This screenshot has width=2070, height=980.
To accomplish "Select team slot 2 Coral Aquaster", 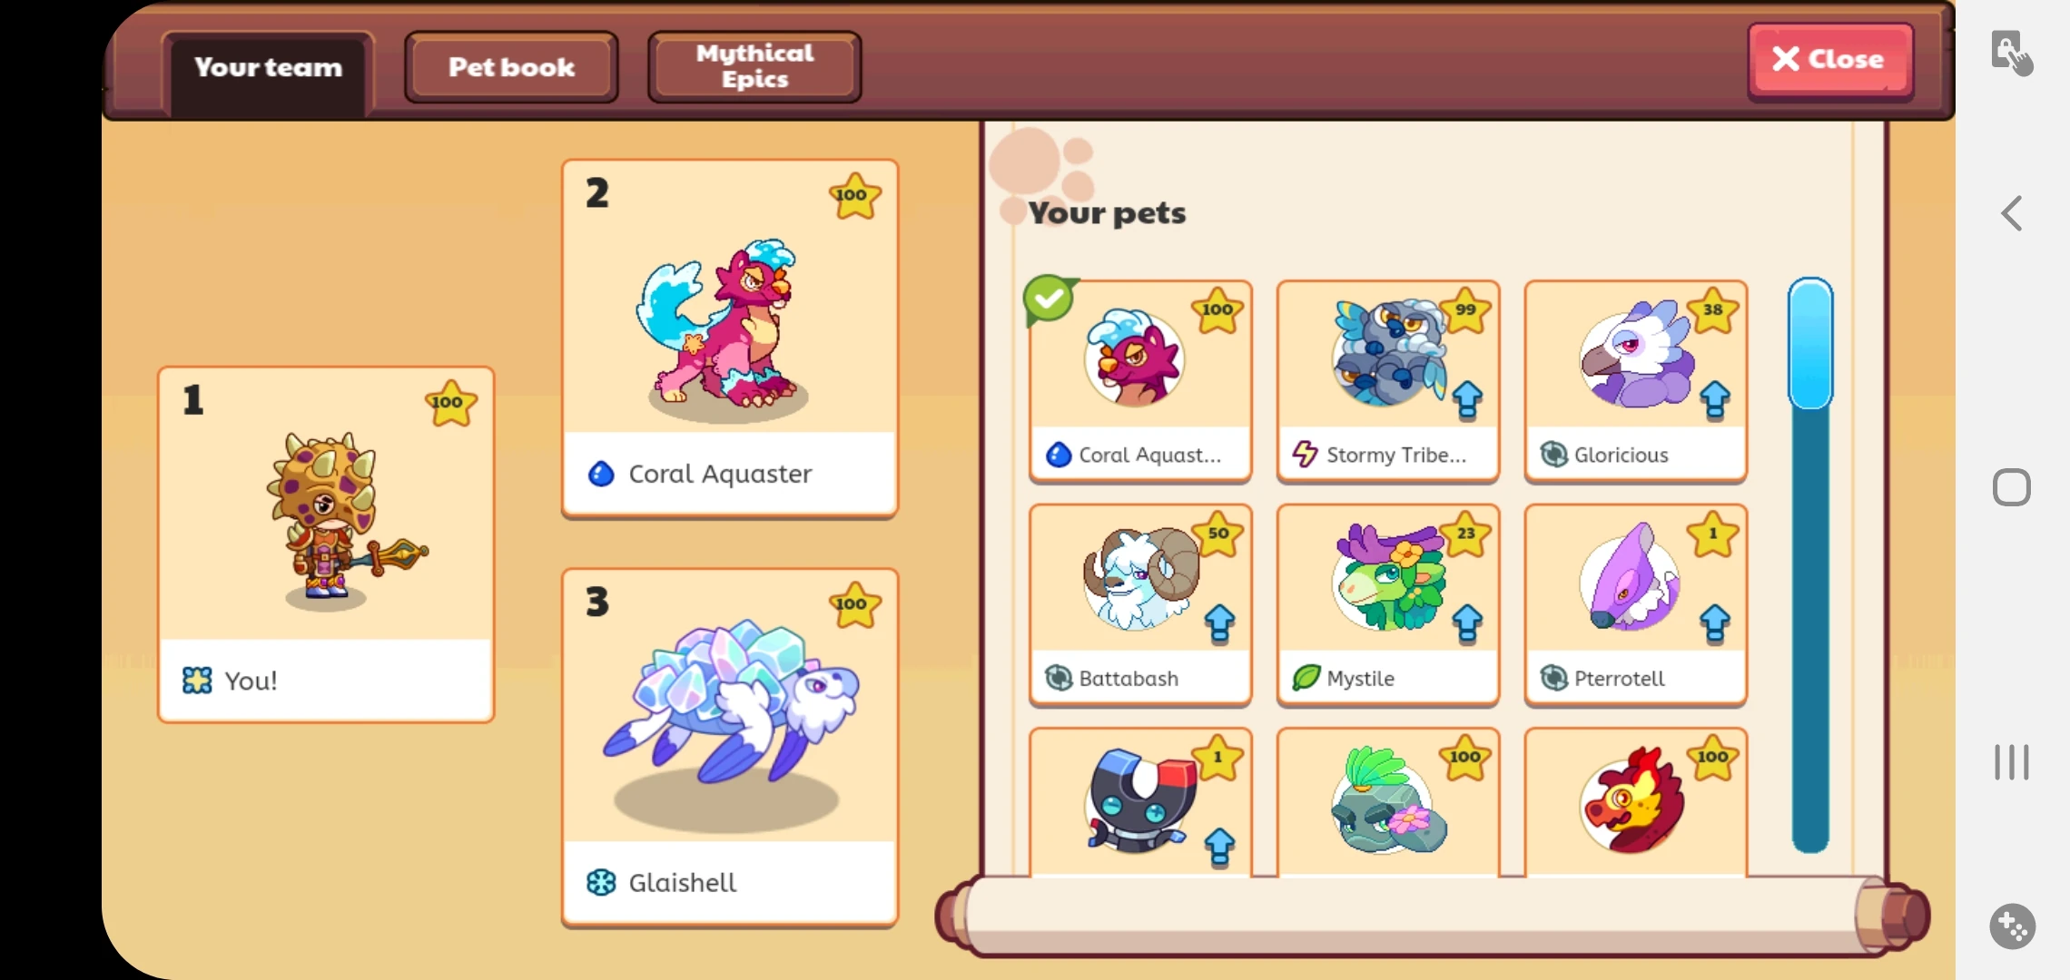I will coord(730,338).
